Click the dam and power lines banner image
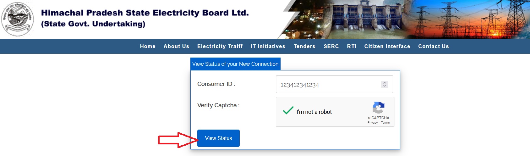This screenshot has height=156, width=530. 405,19
